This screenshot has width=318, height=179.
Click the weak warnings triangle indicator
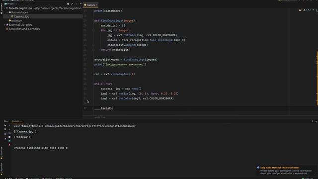pos(305,10)
